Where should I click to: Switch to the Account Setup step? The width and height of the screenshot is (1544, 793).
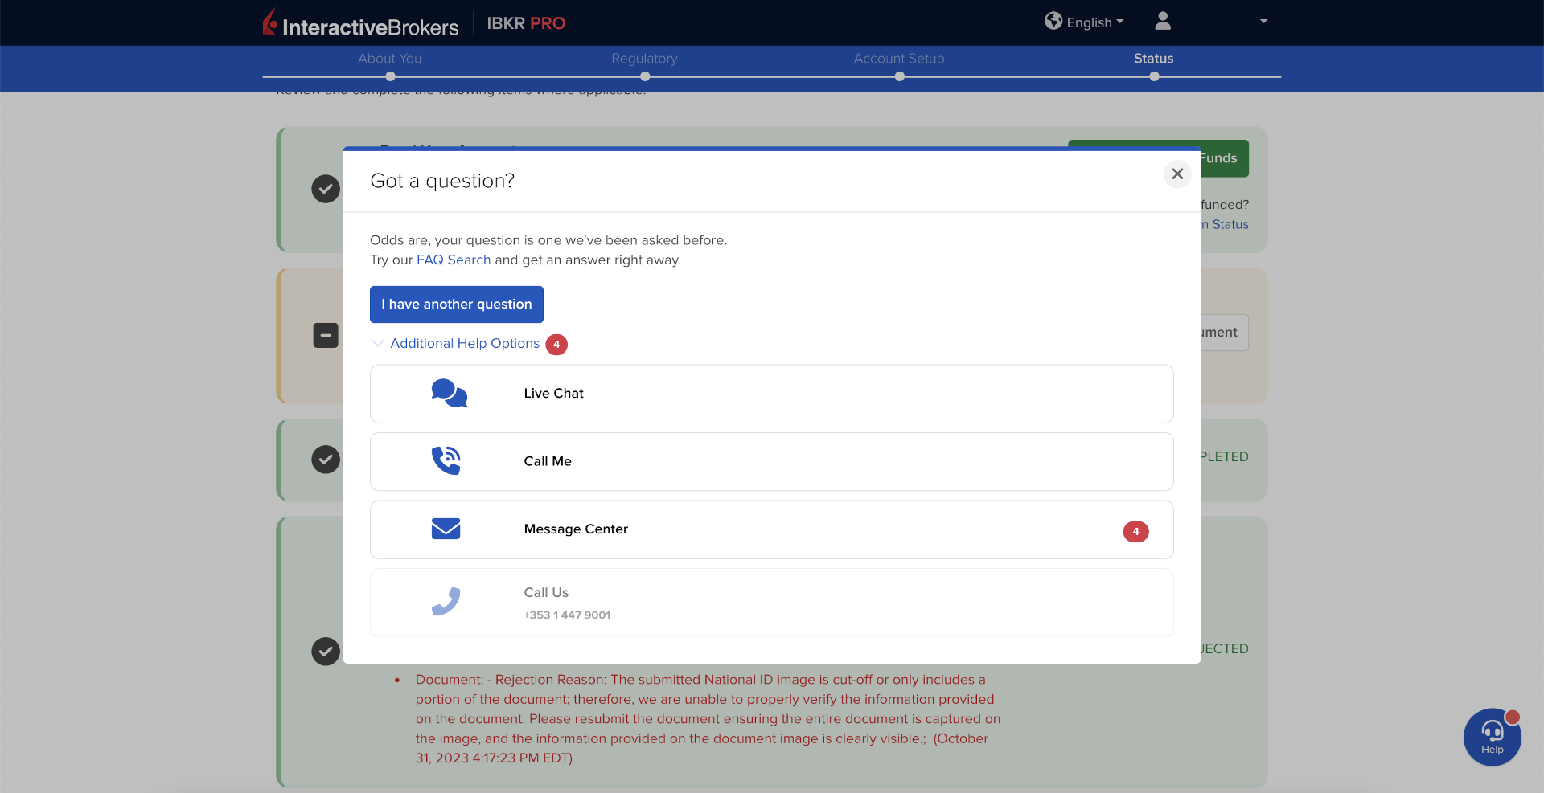click(x=899, y=59)
